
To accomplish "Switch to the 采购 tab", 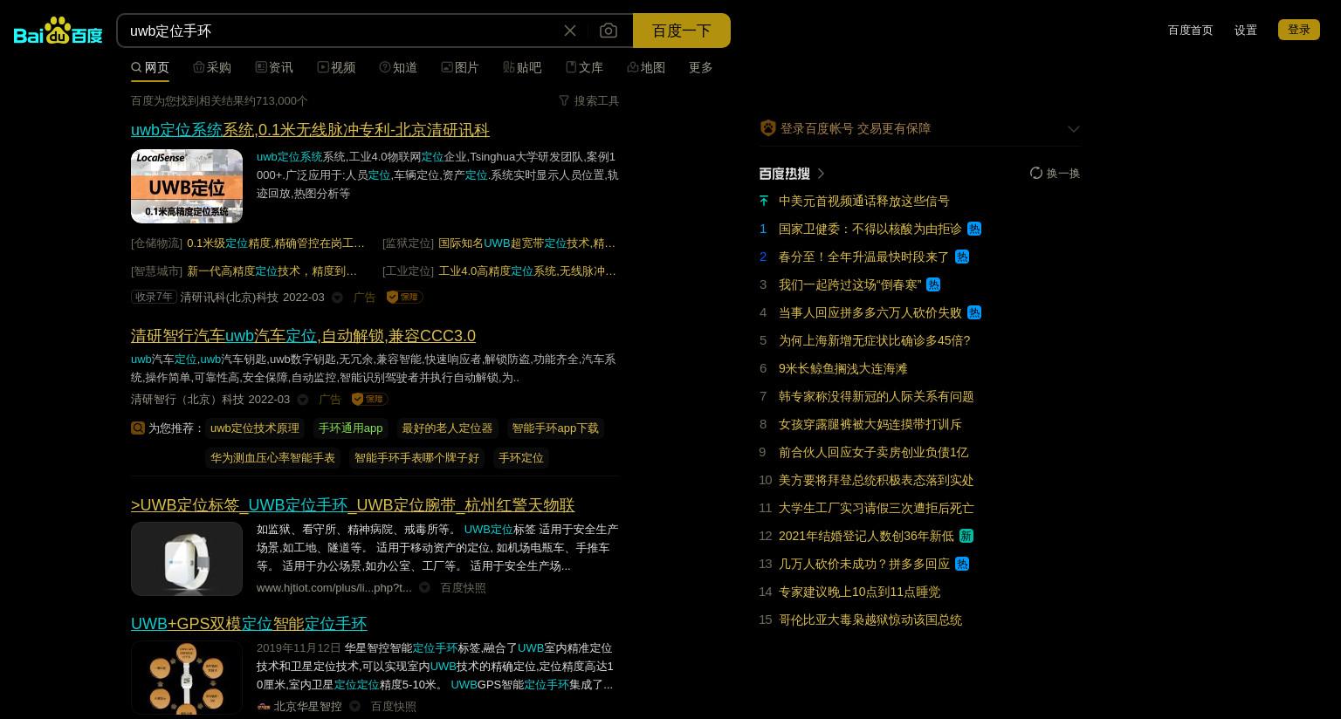I will pos(212,67).
